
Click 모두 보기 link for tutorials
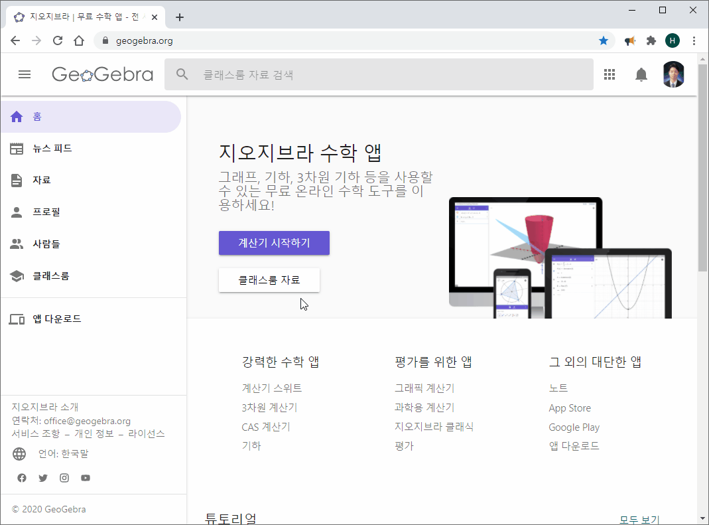coord(639,520)
